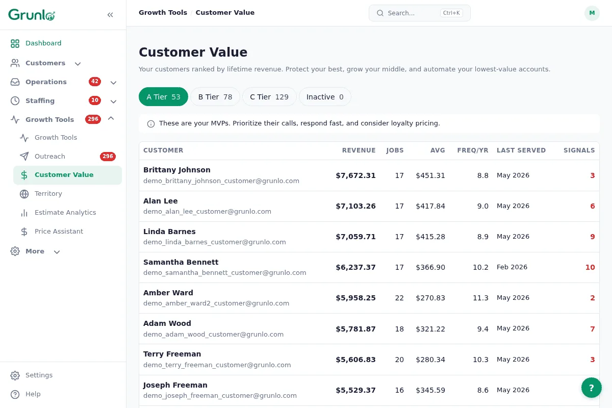612x408 pixels.
Task: Click the Outreach paper-plane icon
Action: pyautogui.click(x=24, y=157)
